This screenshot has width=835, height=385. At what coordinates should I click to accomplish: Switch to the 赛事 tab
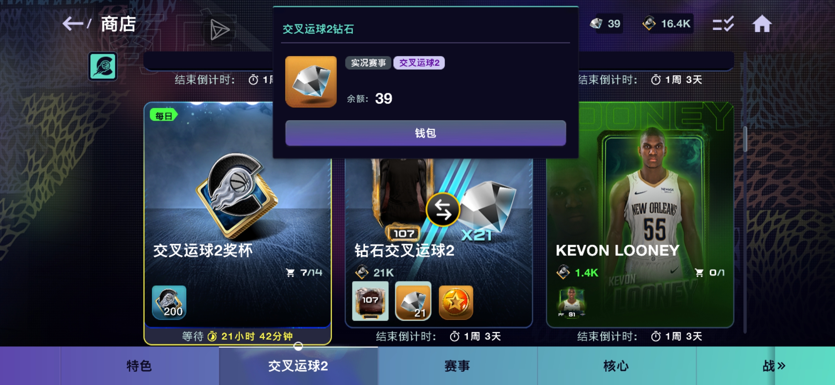[x=457, y=366]
